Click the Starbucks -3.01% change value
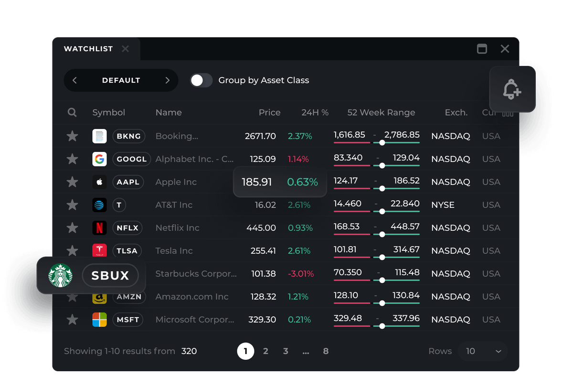573x387 pixels. [301, 274]
